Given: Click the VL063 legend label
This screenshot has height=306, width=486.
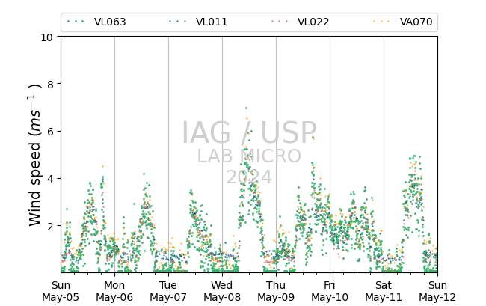Looking at the screenshot, I should [110, 22].
